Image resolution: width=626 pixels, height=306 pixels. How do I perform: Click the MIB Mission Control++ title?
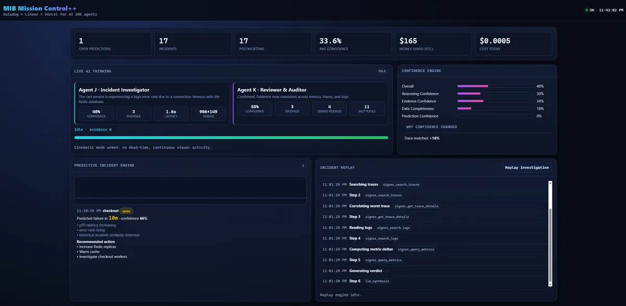click(x=39, y=8)
